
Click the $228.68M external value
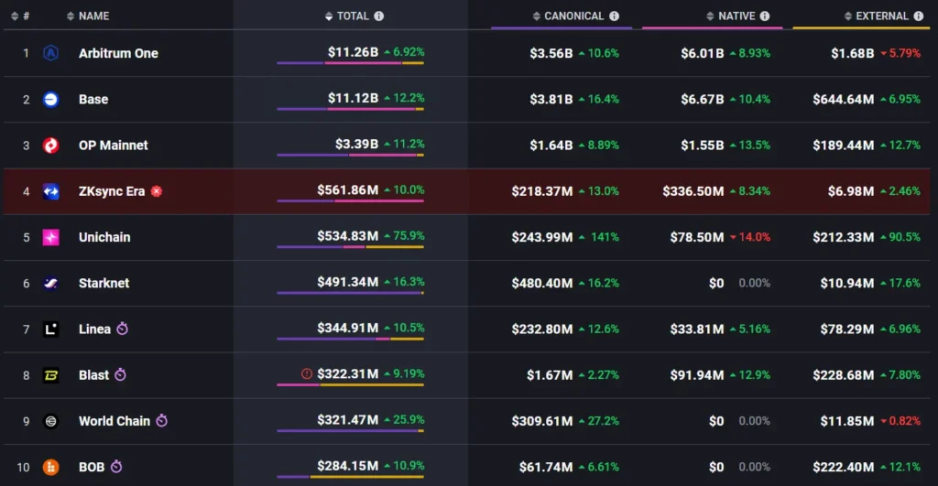click(844, 375)
